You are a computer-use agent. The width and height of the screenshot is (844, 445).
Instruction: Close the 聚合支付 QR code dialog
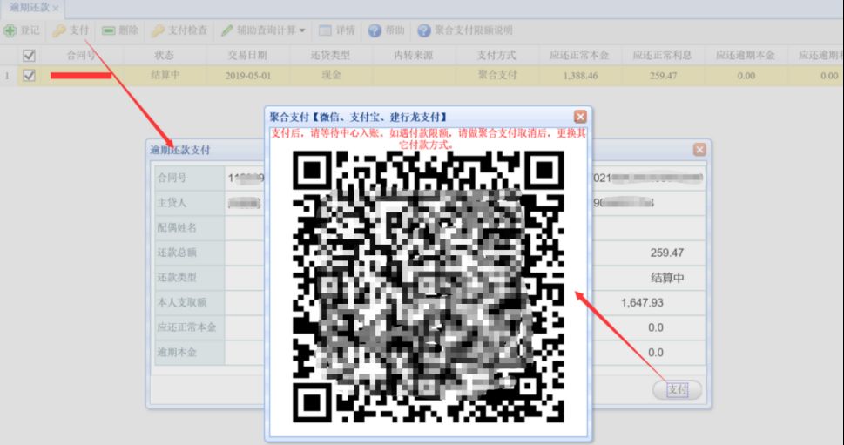580,117
